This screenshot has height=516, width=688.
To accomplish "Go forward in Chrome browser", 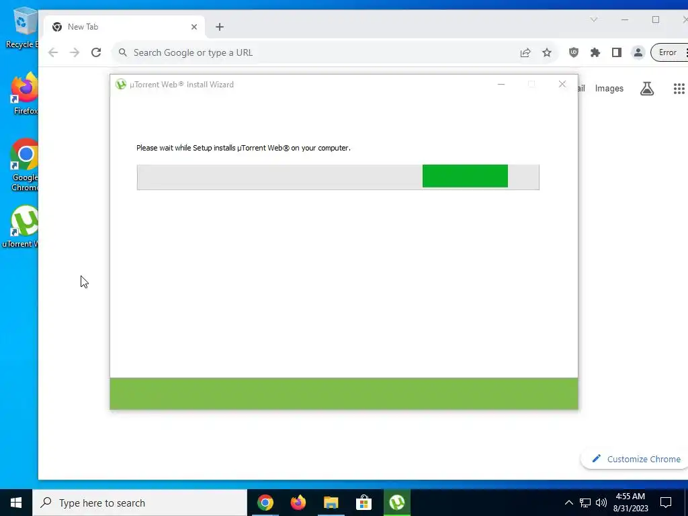I will pos(75,52).
